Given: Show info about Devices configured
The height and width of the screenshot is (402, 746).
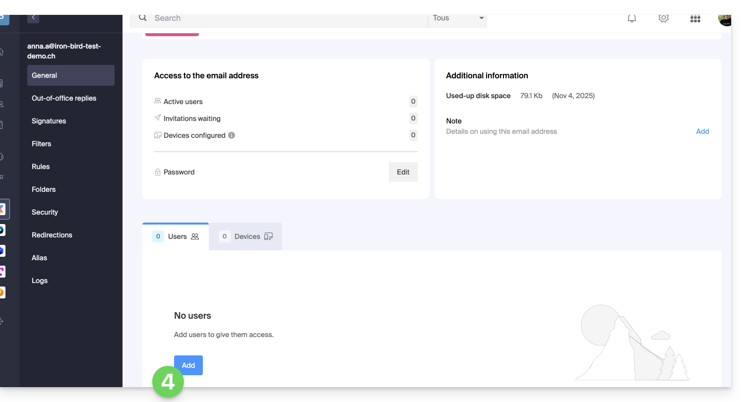Looking at the screenshot, I should click(232, 135).
